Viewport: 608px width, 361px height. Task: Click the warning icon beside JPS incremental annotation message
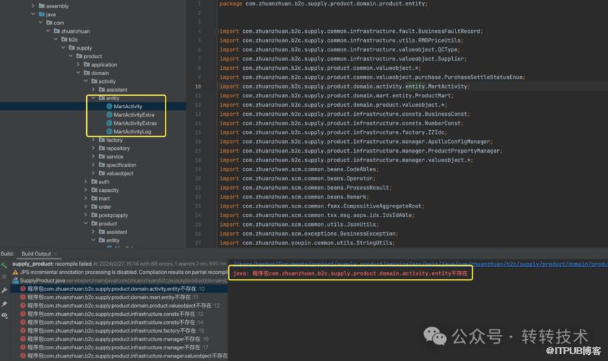16,272
